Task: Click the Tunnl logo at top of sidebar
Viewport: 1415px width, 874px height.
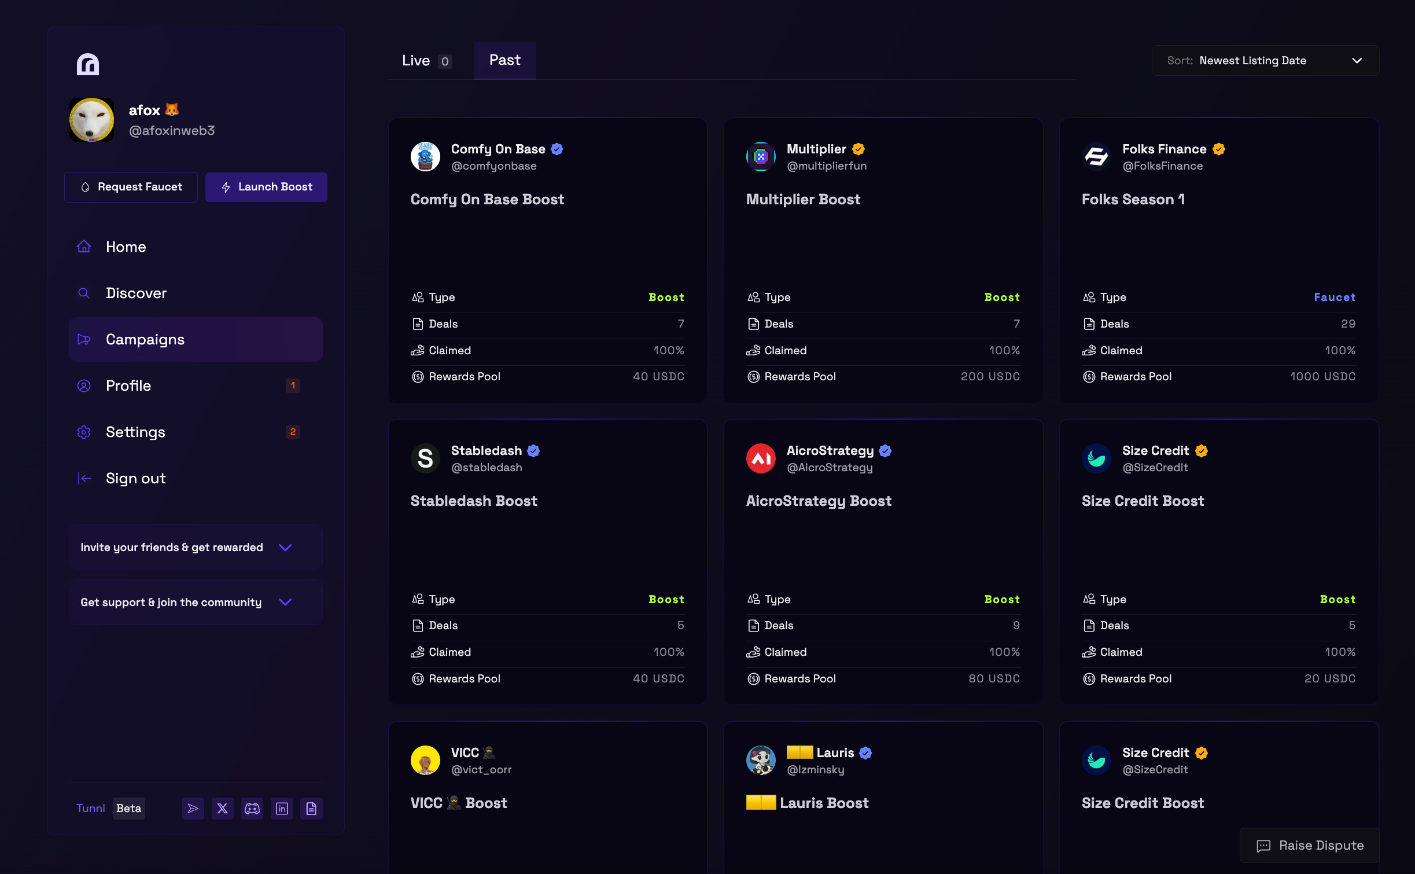Action: pos(88,64)
